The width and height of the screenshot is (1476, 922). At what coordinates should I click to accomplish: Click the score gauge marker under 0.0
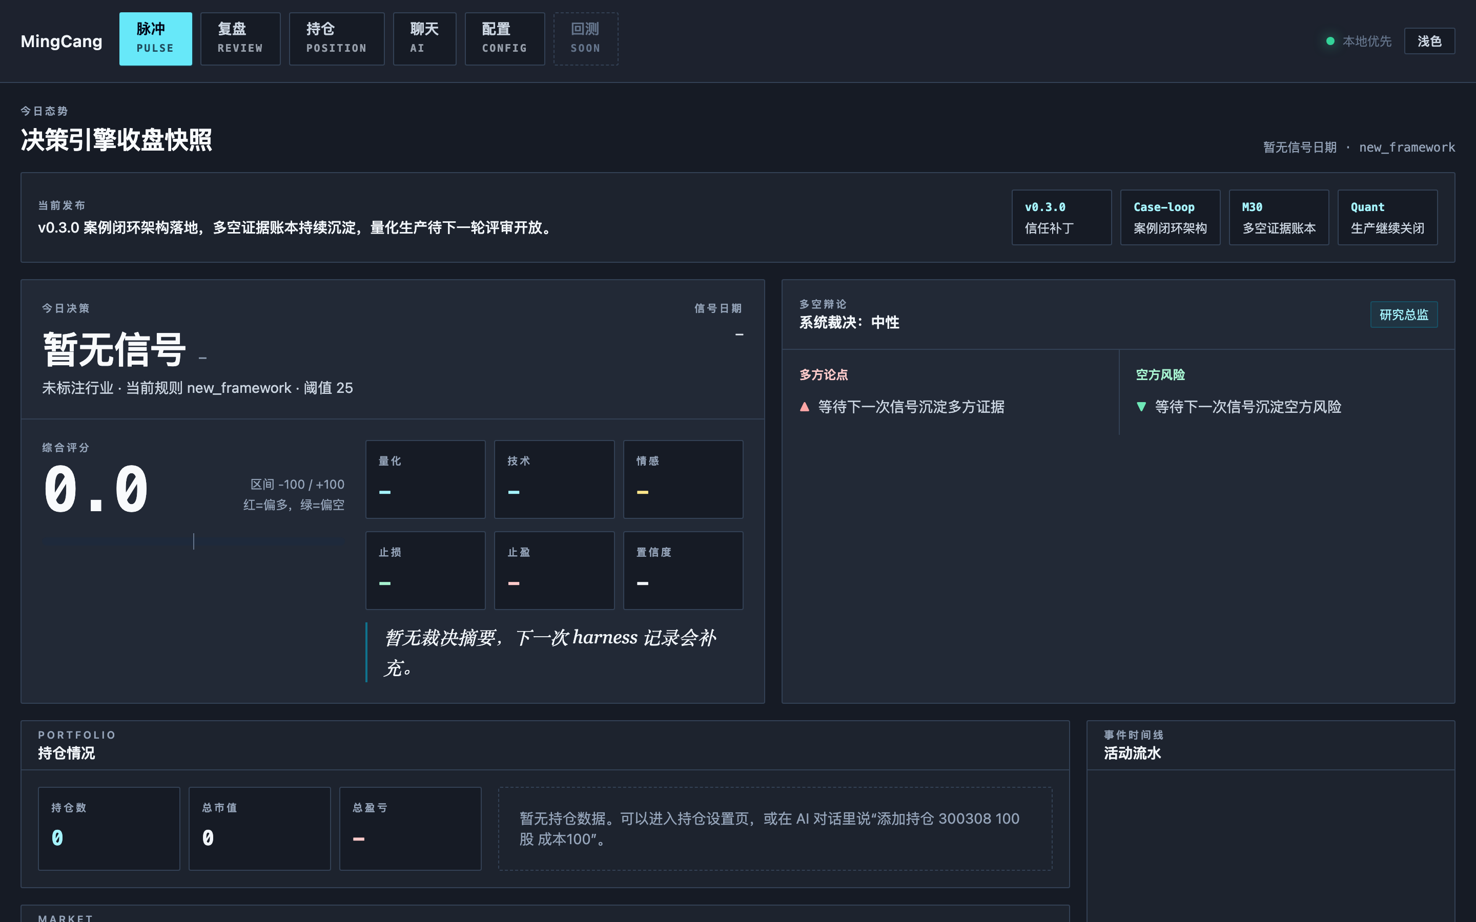194,541
